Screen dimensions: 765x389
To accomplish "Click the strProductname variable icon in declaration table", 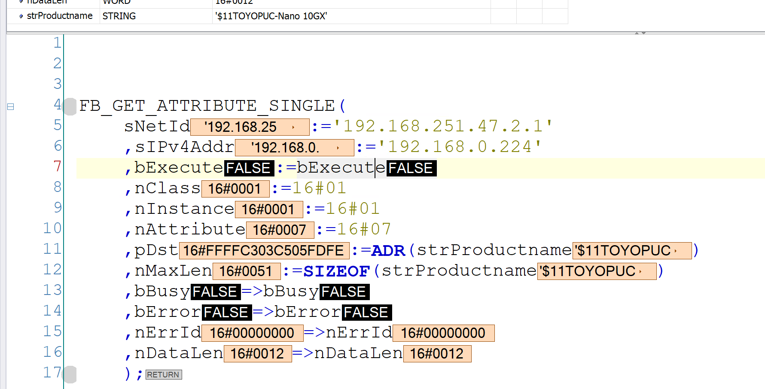I will [x=21, y=16].
